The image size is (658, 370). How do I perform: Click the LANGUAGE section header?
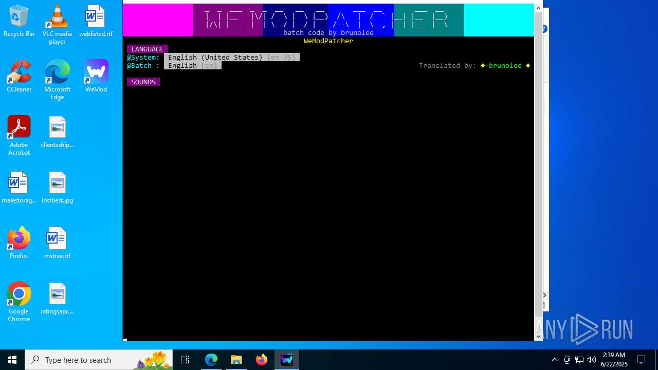click(x=148, y=49)
